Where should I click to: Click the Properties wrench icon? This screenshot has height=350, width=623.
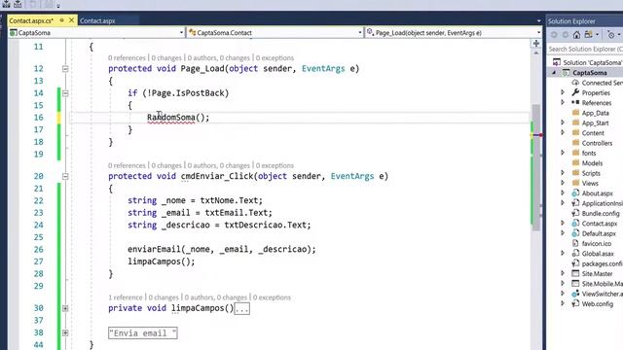pos(575,92)
